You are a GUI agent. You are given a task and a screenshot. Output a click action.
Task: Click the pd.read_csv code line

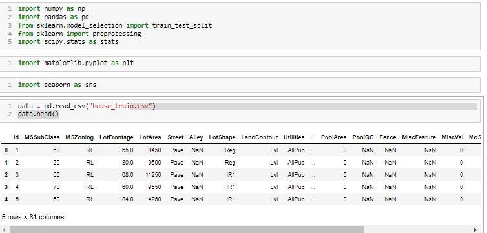click(x=87, y=106)
